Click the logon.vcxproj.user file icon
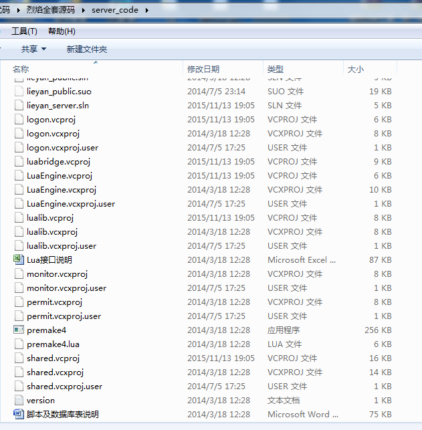Viewport: 422px width, 430px height. [x=19, y=148]
